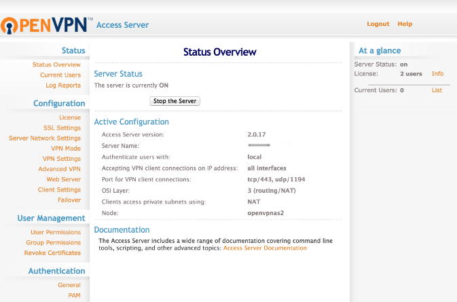Image resolution: width=457 pixels, height=302 pixels.
Task: Open Log Reports page
Action: pos(63,86)
